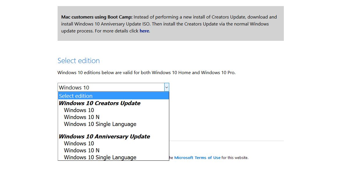Pick Windows 10 Single Language under Anniversary Update

point(100,157)
